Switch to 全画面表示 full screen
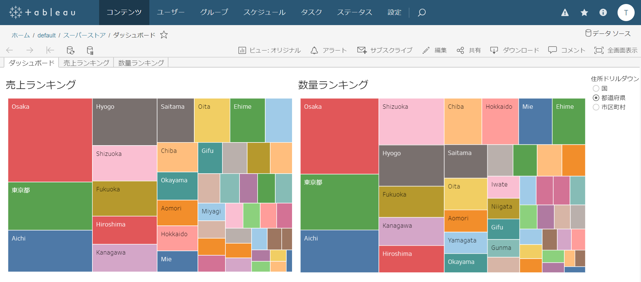The width and height of the screenshot is (641, 282). tap(616, 50)
